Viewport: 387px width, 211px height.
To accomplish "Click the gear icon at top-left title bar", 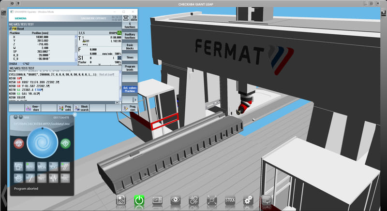I will 13,4.
